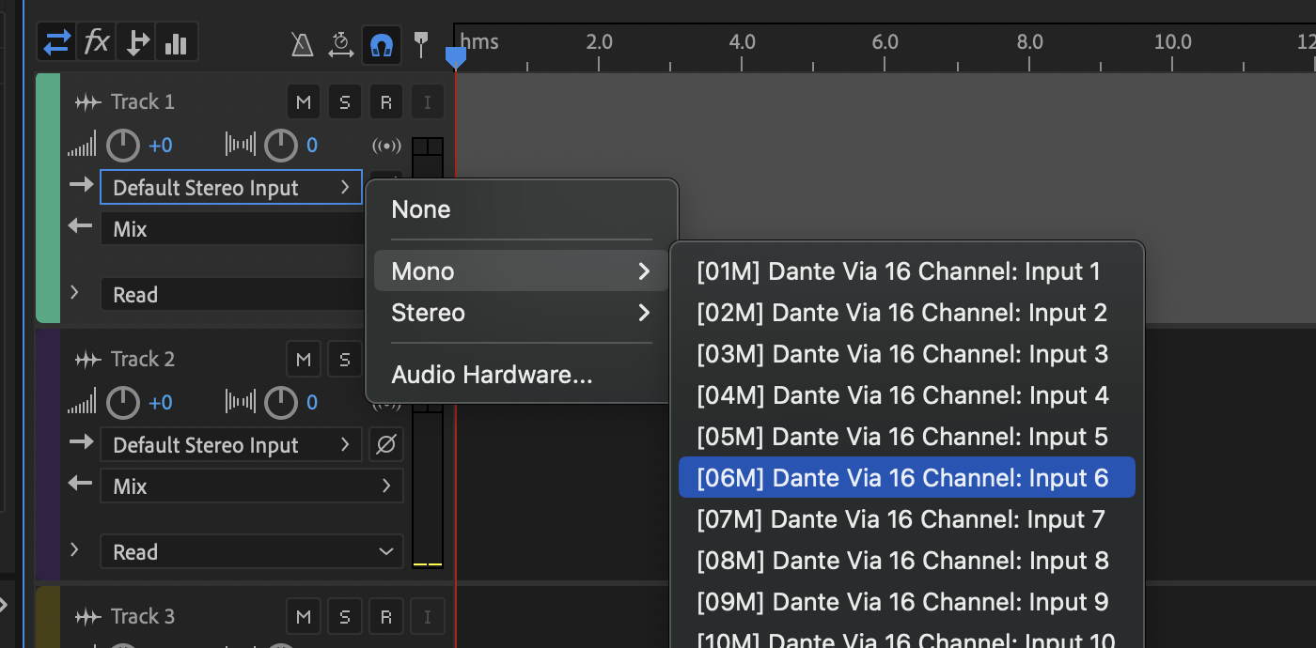Screen dimensions: 1316x648
Task: Open Track 1 Read automation dropdown
Action: [232, 295]
